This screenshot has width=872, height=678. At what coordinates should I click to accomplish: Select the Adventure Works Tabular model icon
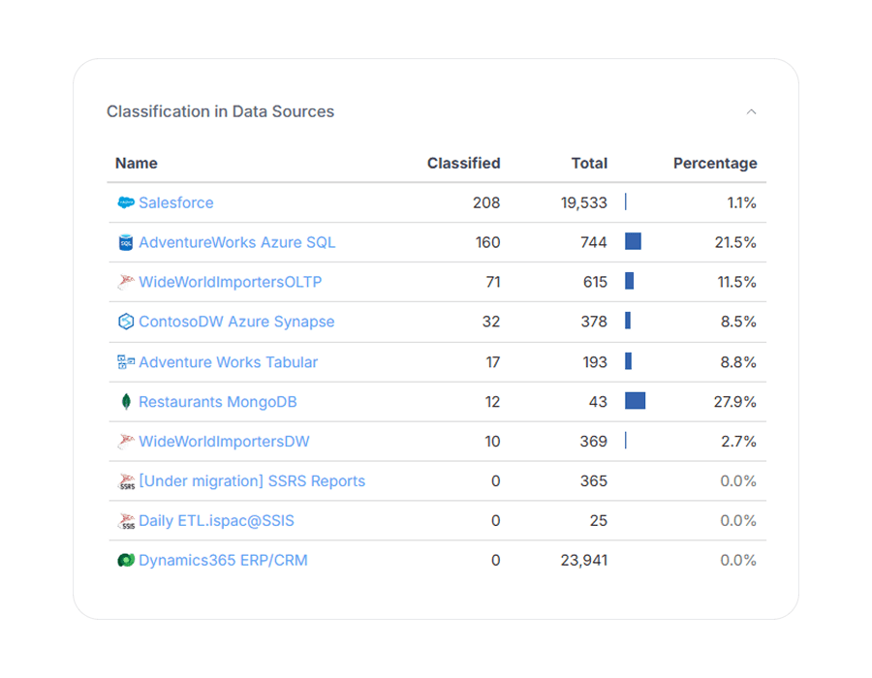tap(125, 361)
